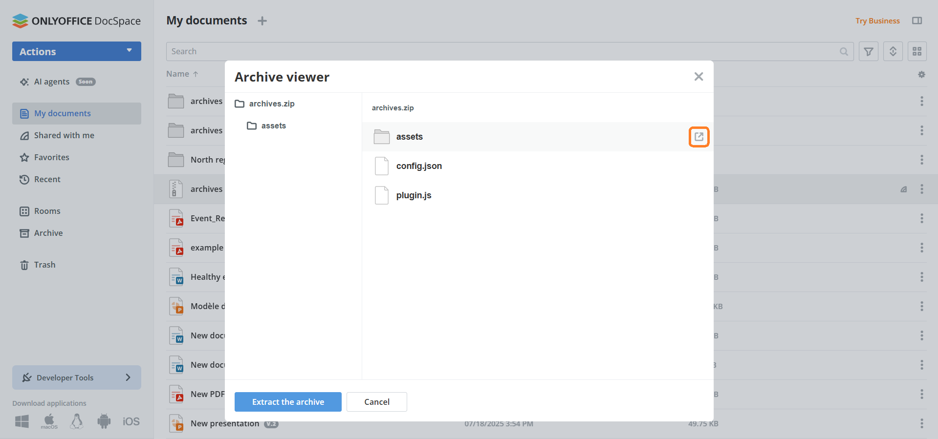Click share badge on archives zip row
Image resolution: width=938 pixels, height=439 pixels.
tap(904, 189)
